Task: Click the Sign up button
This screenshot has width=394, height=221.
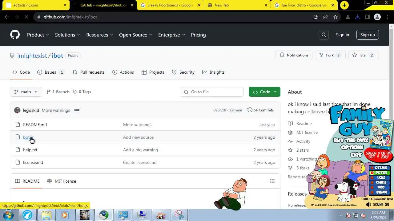Action: [x=368, y=35]
